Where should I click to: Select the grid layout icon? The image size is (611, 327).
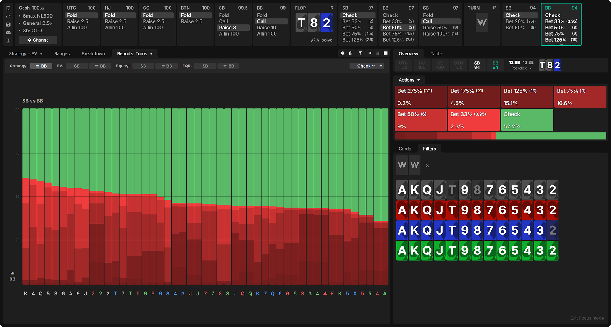[x=378, y=53]
